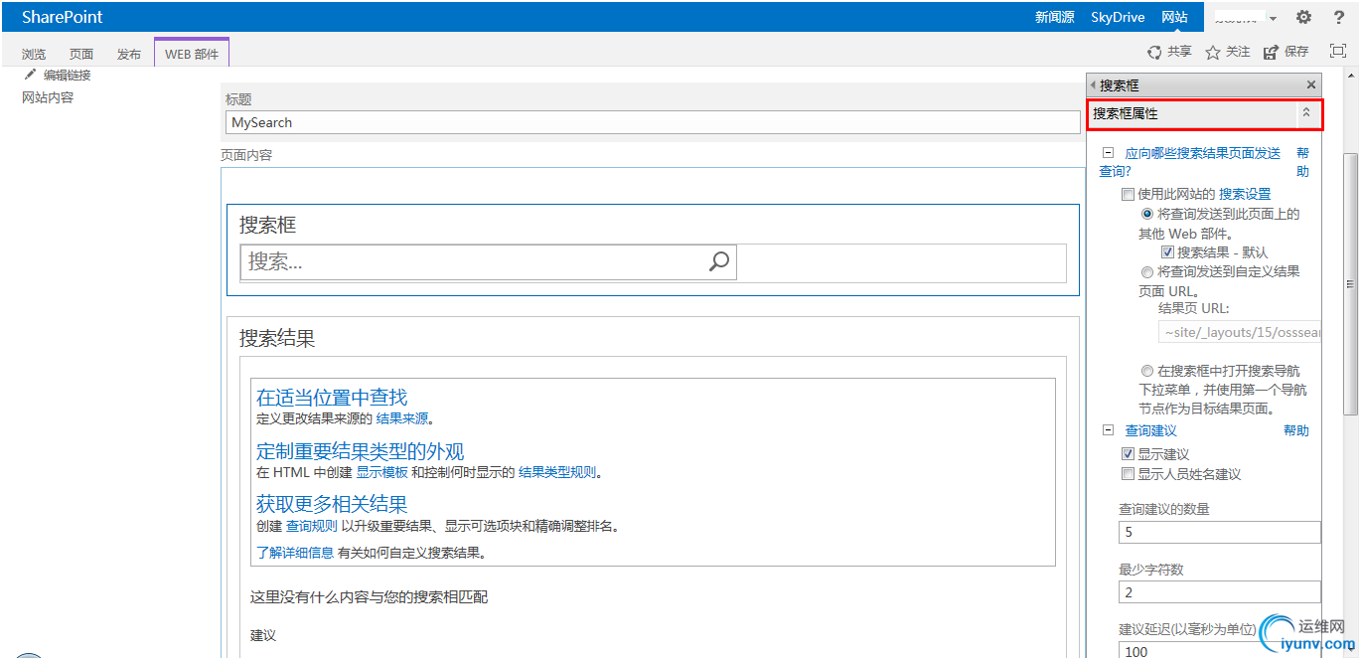
Task: Open the help question mark
Action: pos(1338,17)
